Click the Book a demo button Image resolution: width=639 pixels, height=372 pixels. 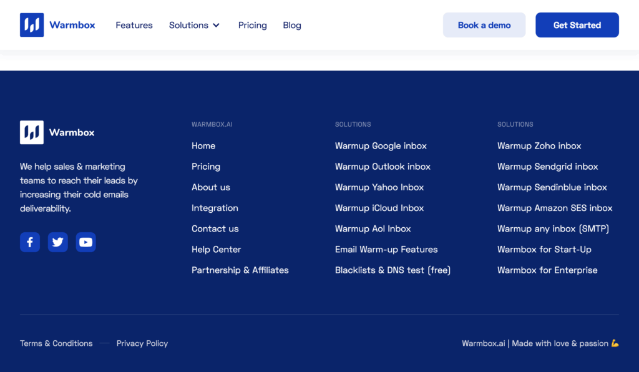pos(484,25)
